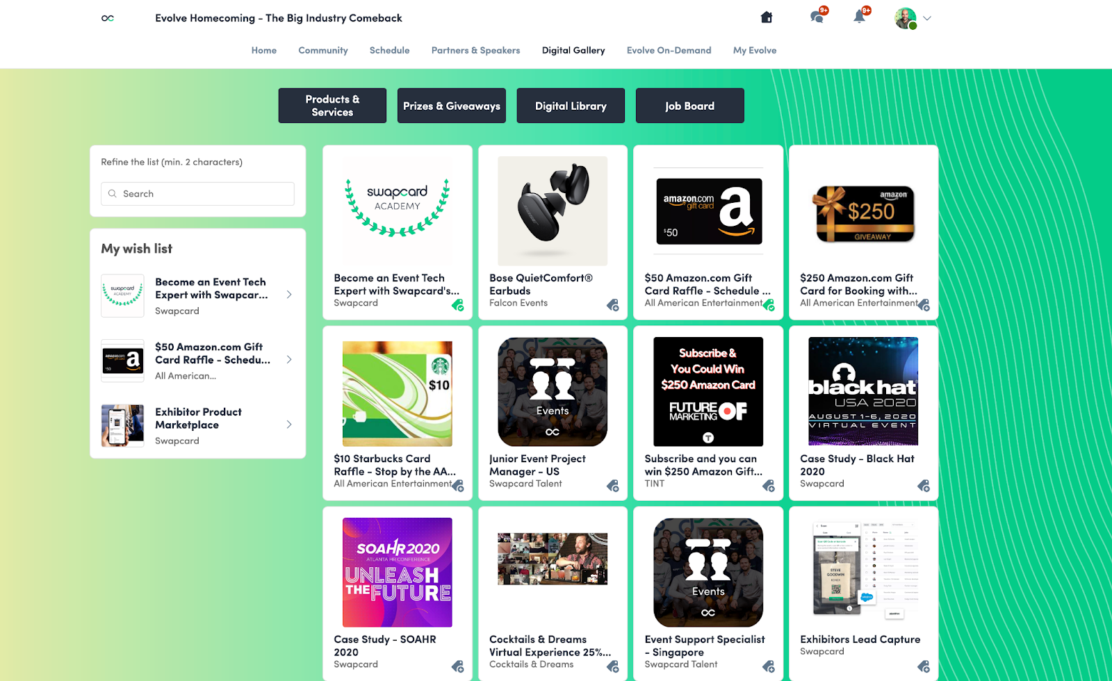The image size is (1112, 681).
Task: Open wish list thumbnail for Swapcard Academy
Action: coord(123,295)
